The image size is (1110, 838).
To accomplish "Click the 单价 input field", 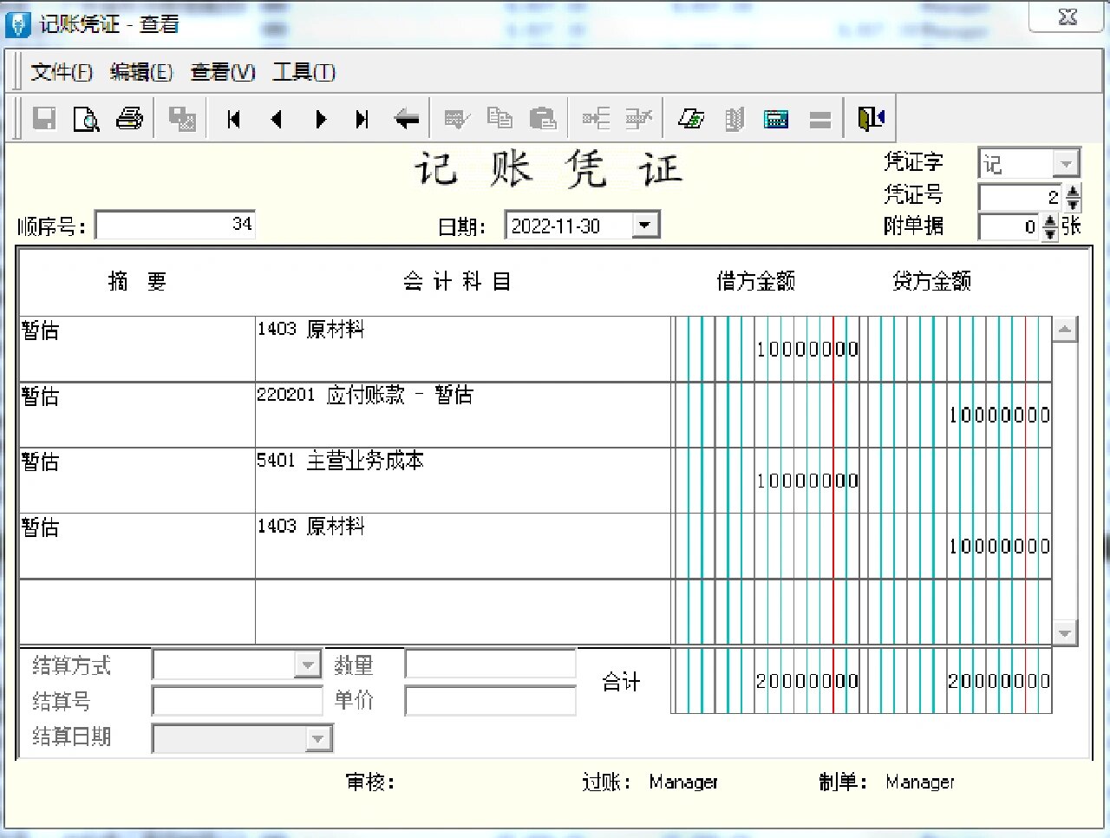I will point(490,701).
